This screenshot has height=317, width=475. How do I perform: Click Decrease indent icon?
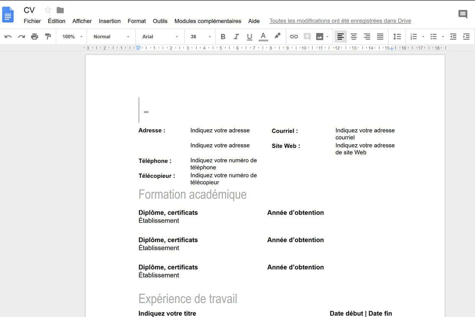coord(453,37)
